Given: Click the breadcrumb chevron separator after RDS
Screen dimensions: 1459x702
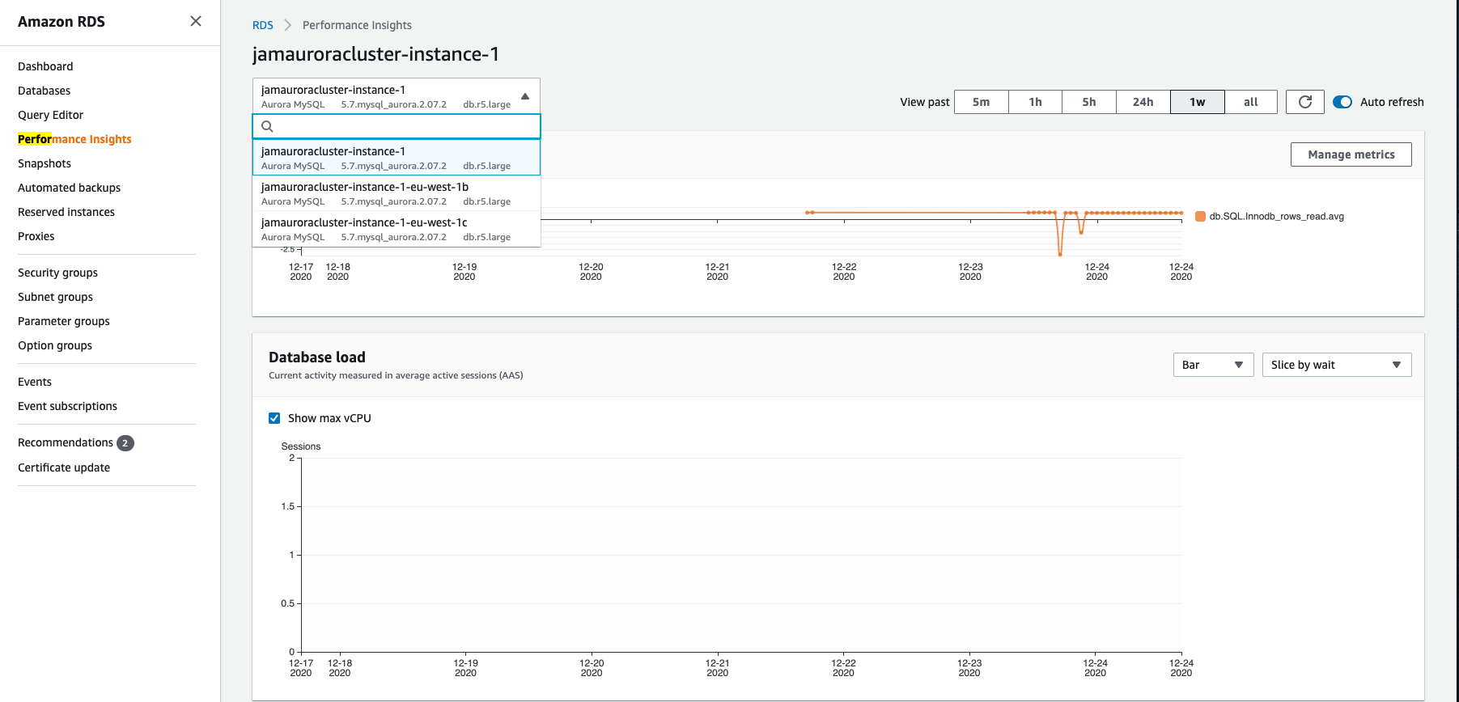Looking at the screenshot, I should pyautogui.click(x=287, y=25).
